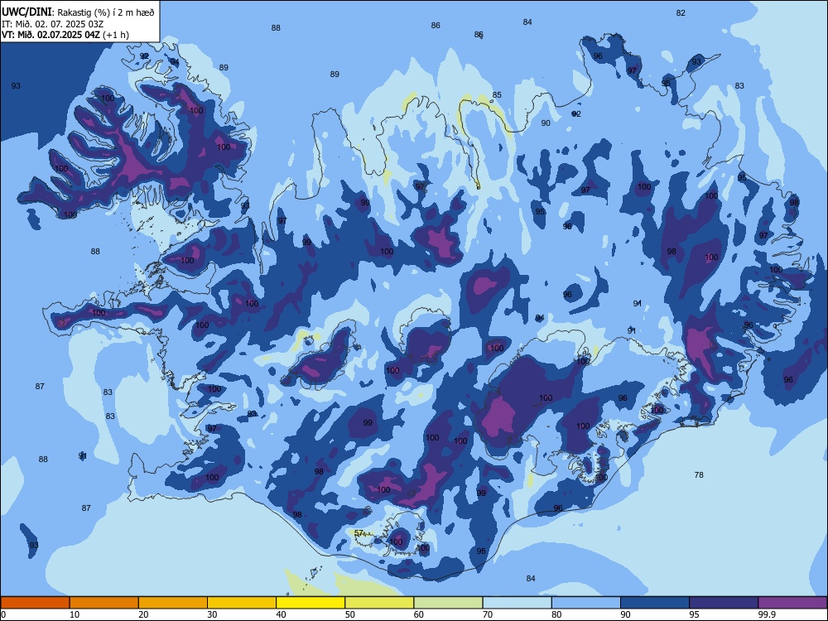The width and height of the screenshot is (828, 621).
Task: Click the '90' humidity value on the map
Action: (546, 123)
